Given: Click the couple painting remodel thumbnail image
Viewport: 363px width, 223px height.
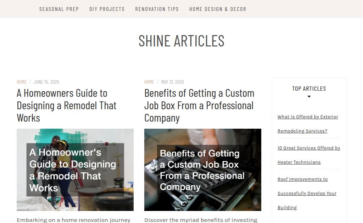Looking at the screenshot, I should pos(75,170).
